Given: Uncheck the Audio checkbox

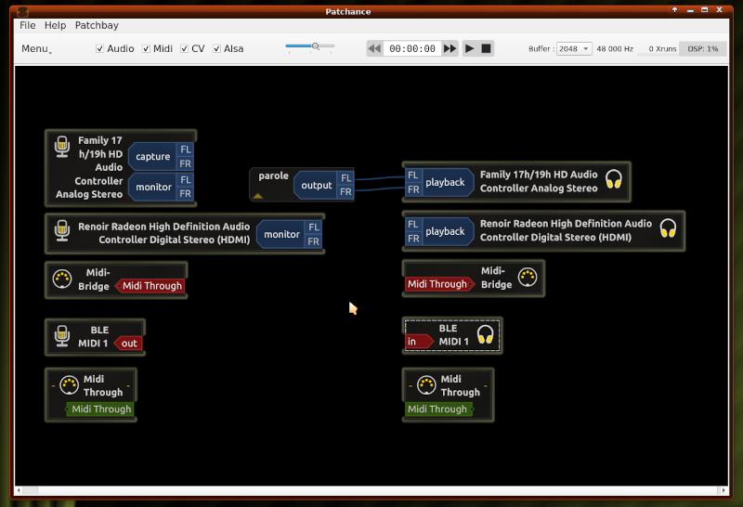Looking at the screenshot, I should [x=100, y=48].
